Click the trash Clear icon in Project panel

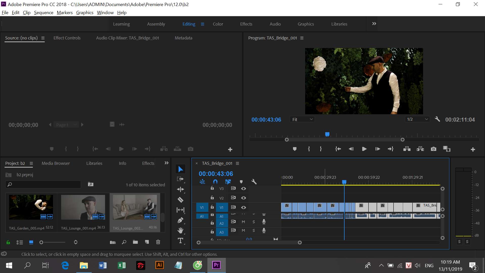coord(158,242)
